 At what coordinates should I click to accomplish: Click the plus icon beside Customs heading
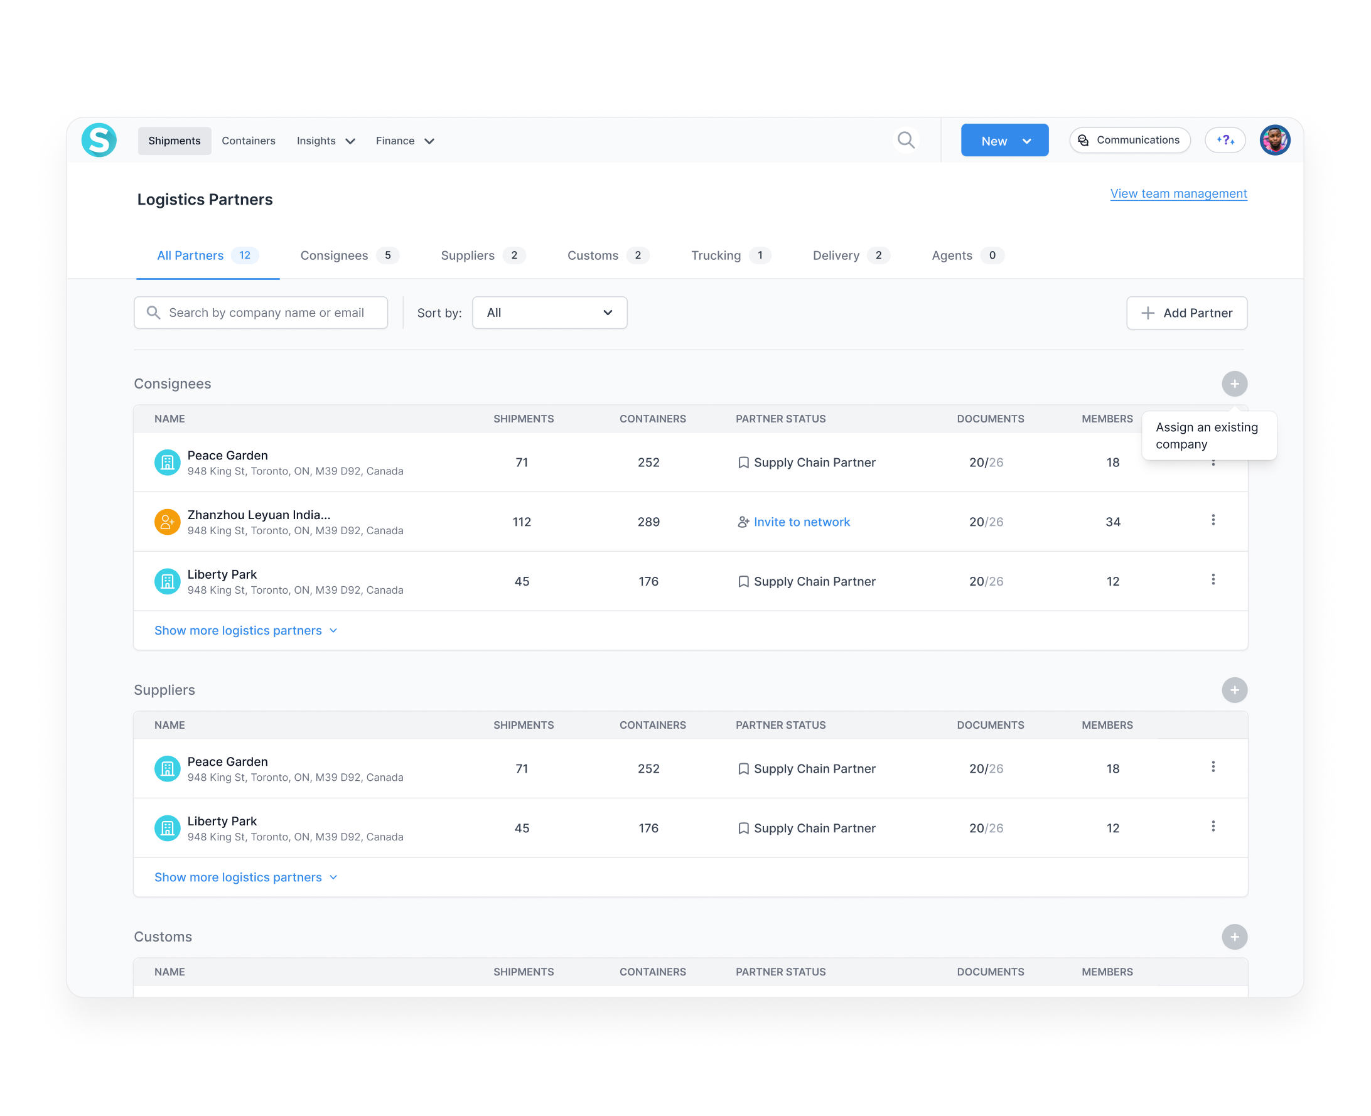pyautogui.click(x=1234, y=936)
